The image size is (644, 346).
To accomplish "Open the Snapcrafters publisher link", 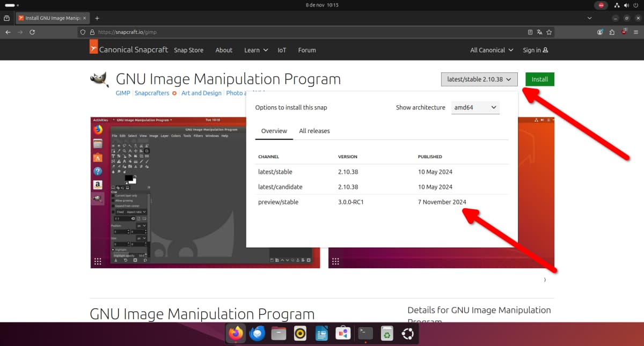I will coord(152,93).
